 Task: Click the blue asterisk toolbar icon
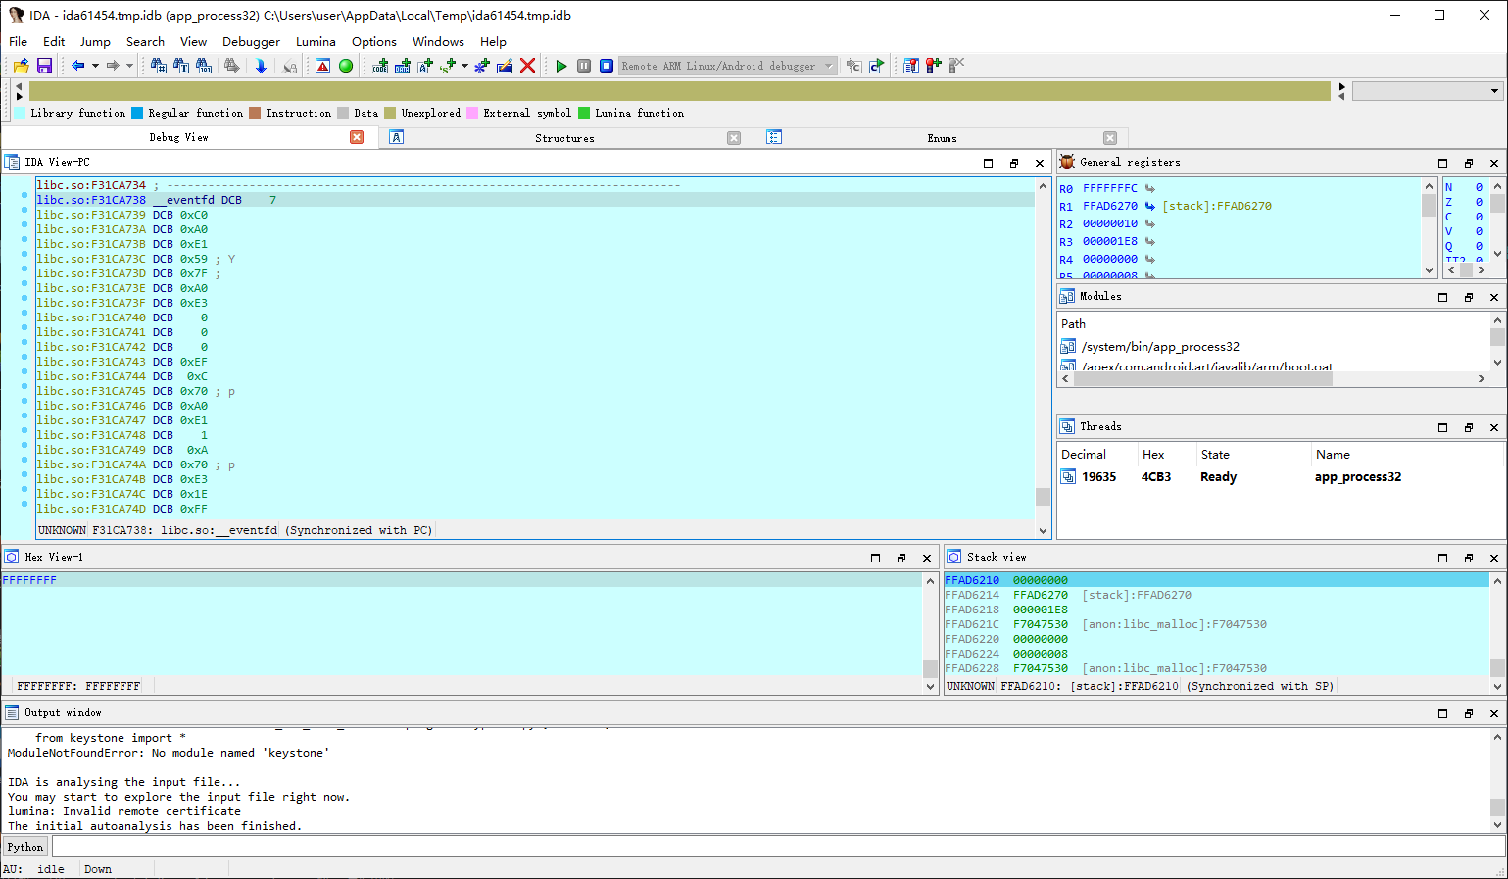point(481,66)
